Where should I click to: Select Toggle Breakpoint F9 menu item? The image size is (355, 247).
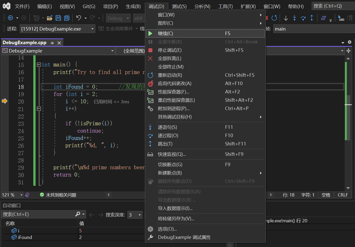point(205,165)
